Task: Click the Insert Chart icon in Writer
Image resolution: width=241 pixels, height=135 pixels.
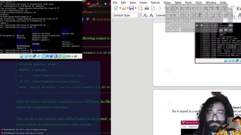Action: point(239,8)
